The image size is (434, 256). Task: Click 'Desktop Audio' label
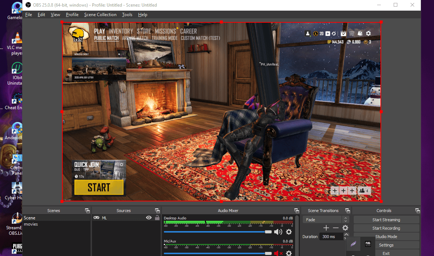(x=175, y=218)
